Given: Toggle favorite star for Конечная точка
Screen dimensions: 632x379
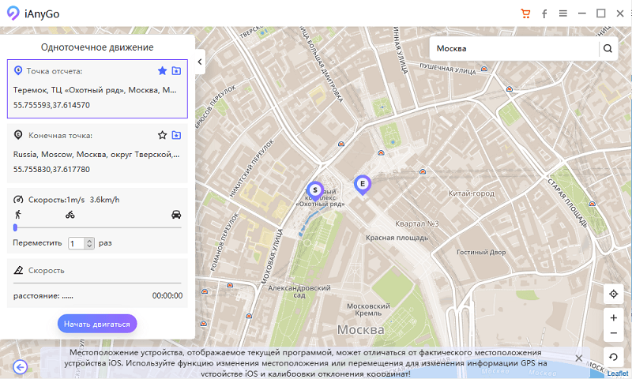Looking at the screenshot, I should click(x=162, y=135).
